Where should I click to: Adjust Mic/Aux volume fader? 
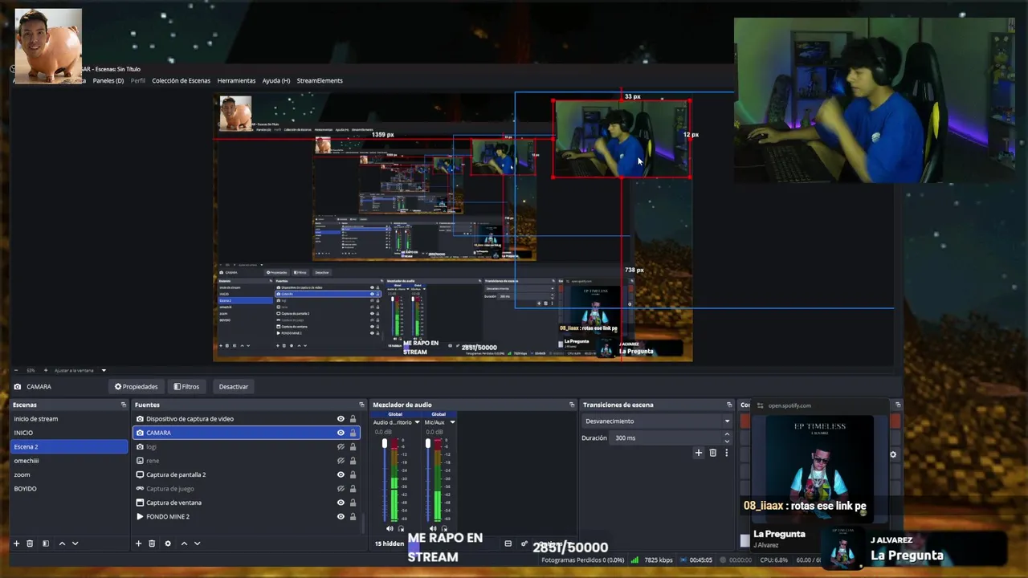[x=428, y=444]
